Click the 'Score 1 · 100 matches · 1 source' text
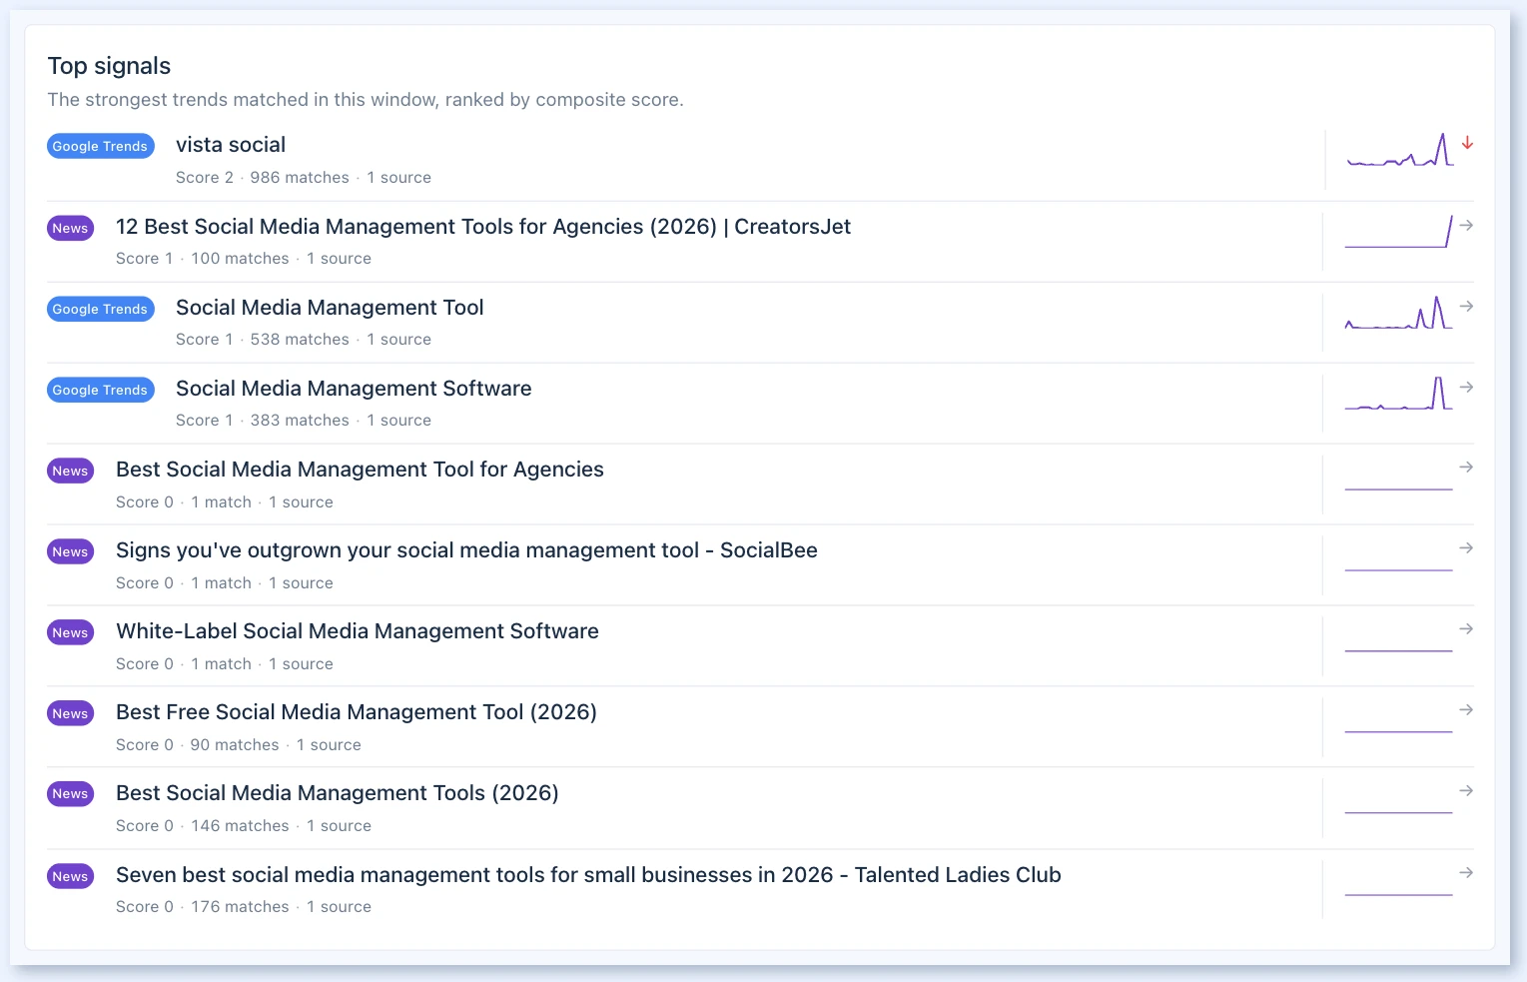The height and width of the screenshot is (982, 1527). (244, 259)
